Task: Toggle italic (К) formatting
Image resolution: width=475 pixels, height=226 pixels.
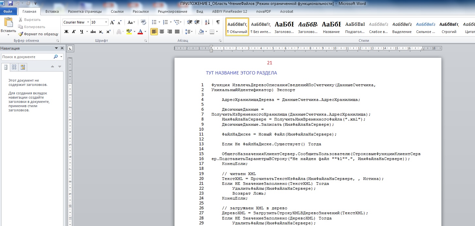Action: [x=74, y=32]
